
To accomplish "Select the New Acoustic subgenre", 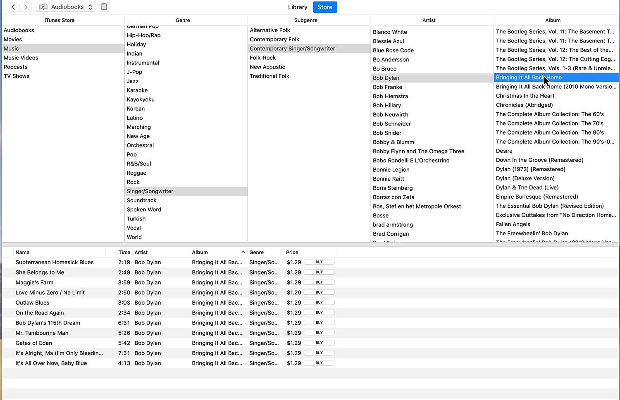I will point(309,67).
